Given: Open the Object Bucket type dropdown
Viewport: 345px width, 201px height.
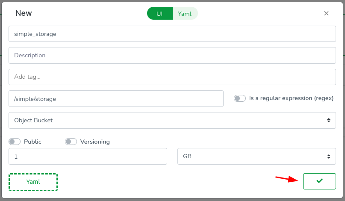Looking at the screenshot, I should pos(171,121).
